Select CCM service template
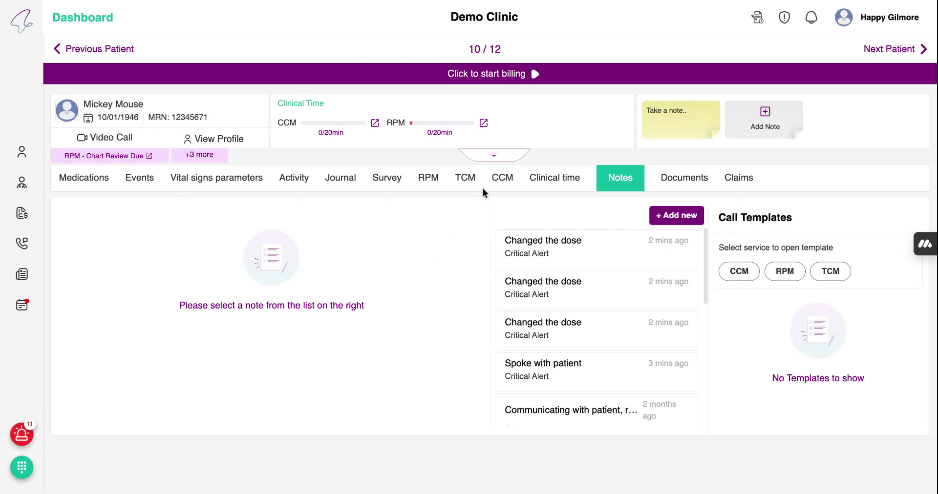 pyautogui.click(x=739, y=271)
